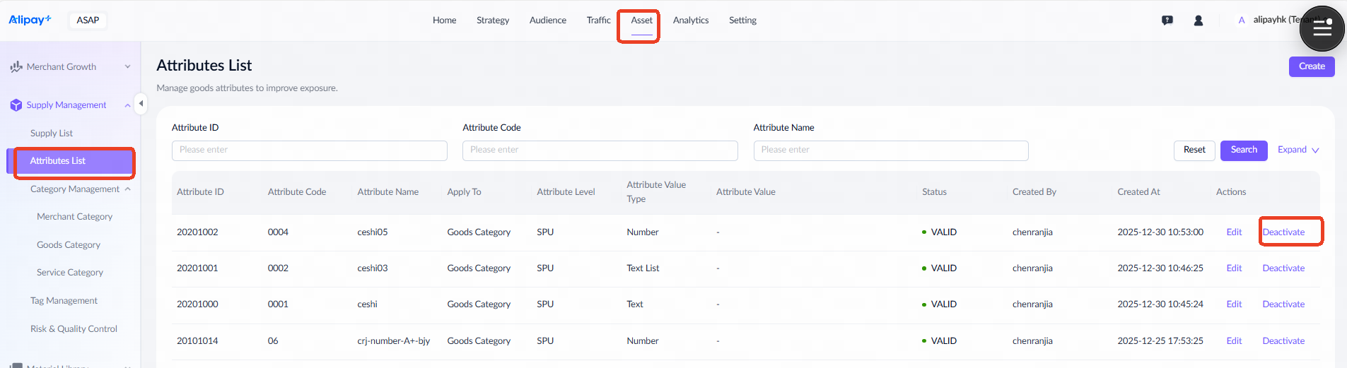Collapse the Category Management submenu
The image size is (1347, 368).
coord(128,189)
